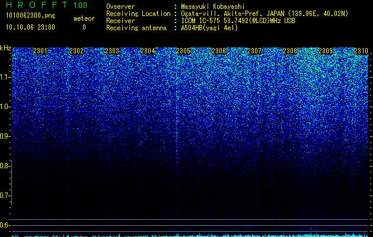373x237 pixels.
Task: Click the kHz axis unit label
Action: pyautogui.click(x=5, y=48)
